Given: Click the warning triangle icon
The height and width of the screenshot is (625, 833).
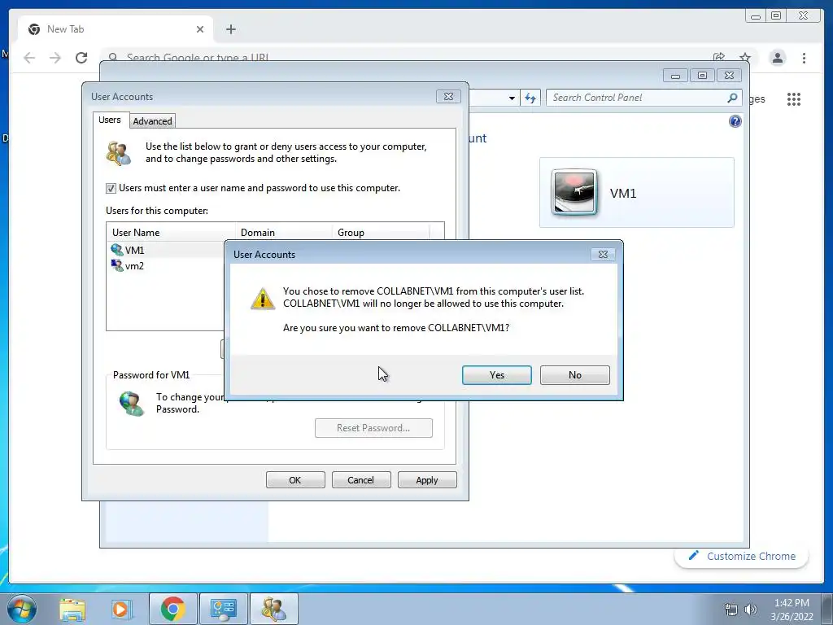Looking at the screenshot, I should coord(263,298).
